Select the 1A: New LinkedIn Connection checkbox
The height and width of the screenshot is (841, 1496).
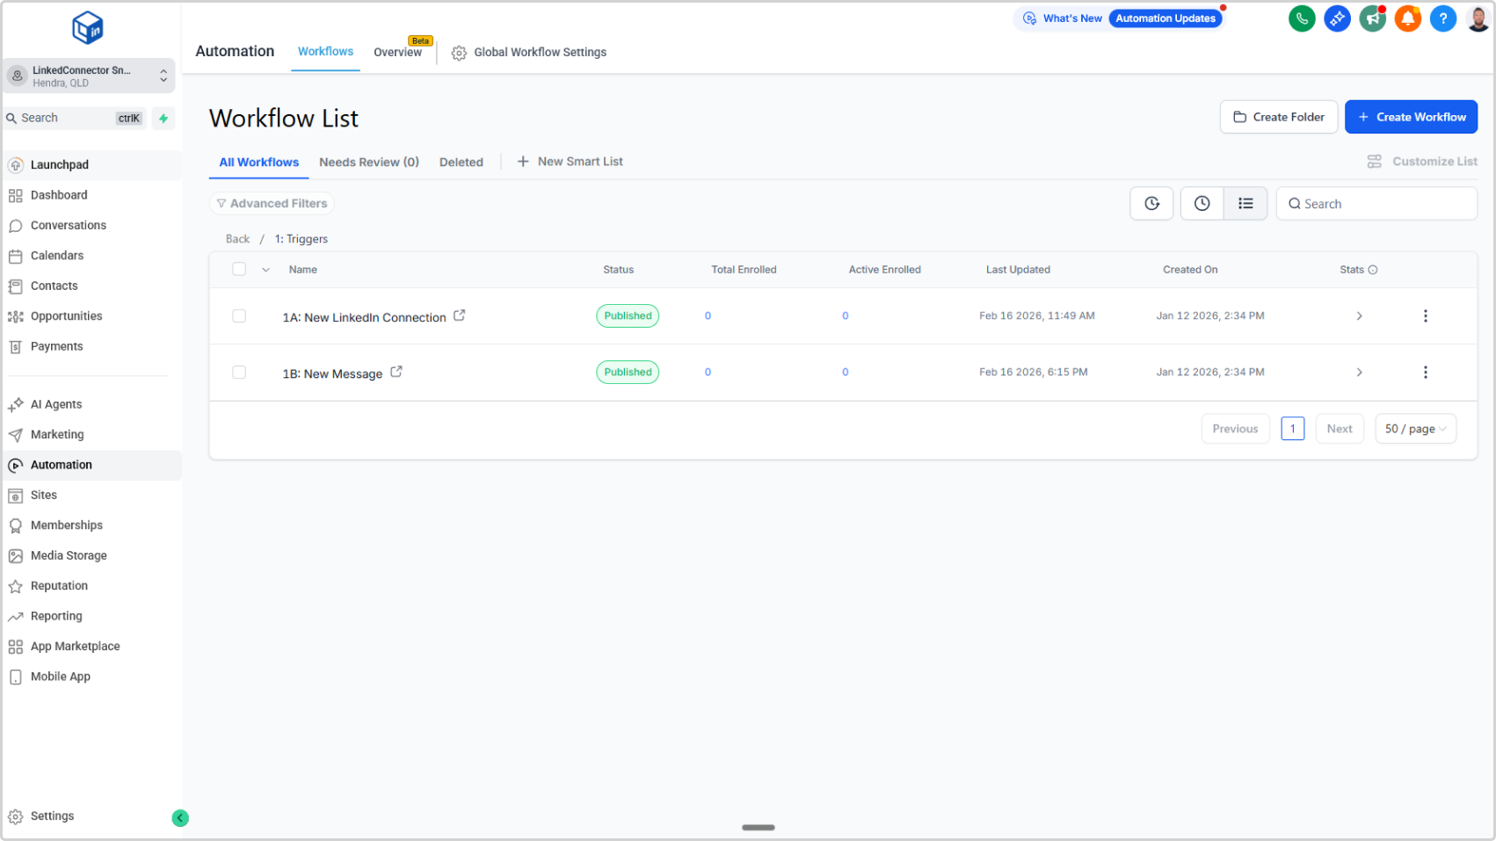click(x=239, y=316)
